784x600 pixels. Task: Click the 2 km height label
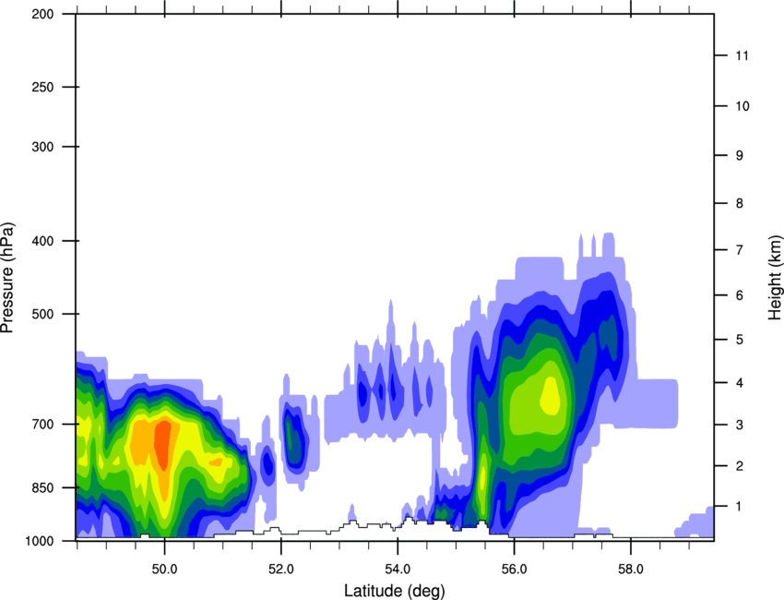tap(740, 466)
